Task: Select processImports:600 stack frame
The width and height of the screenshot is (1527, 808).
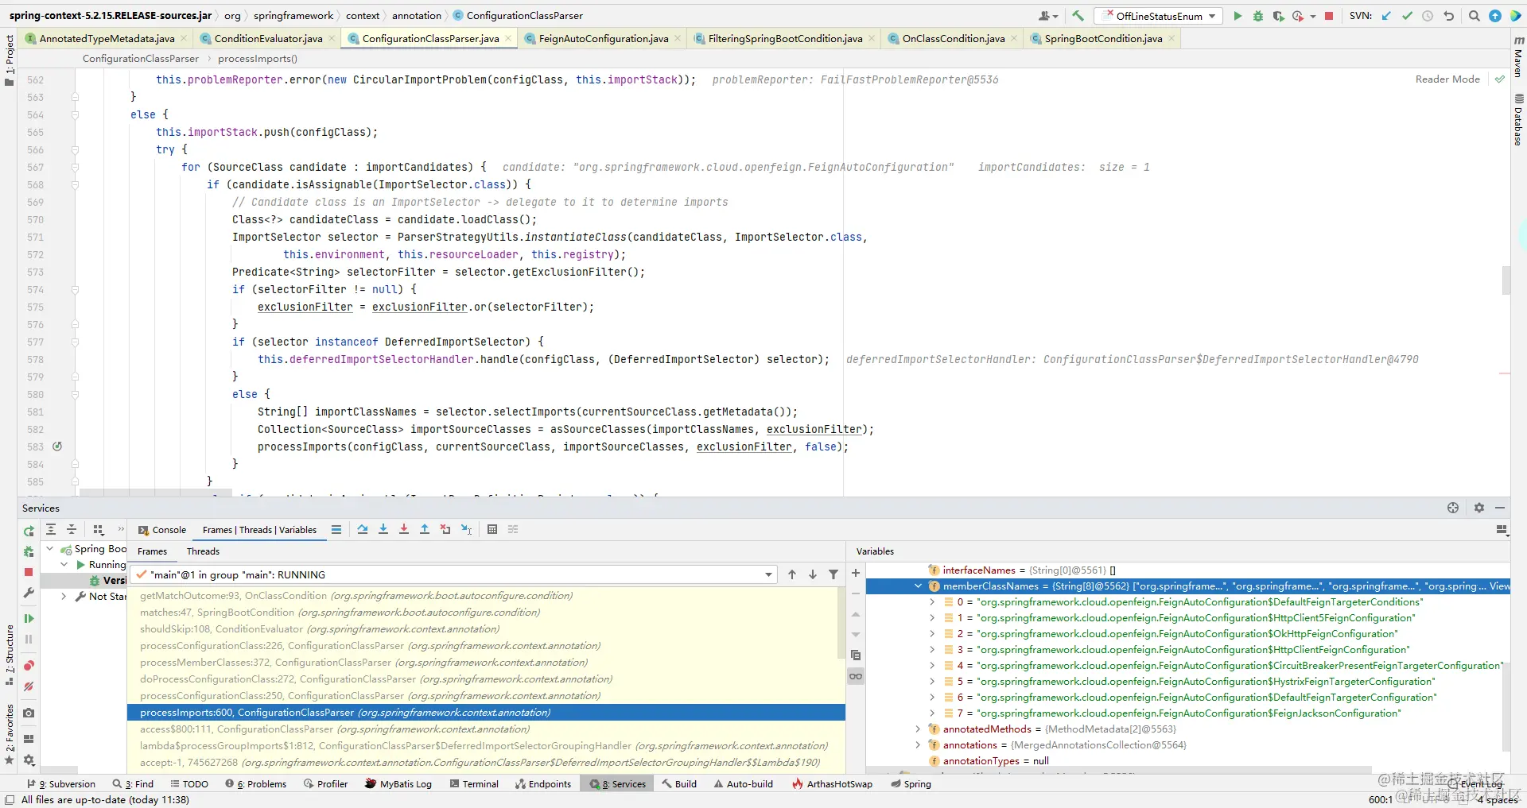Action: click(x=486, y=713)
